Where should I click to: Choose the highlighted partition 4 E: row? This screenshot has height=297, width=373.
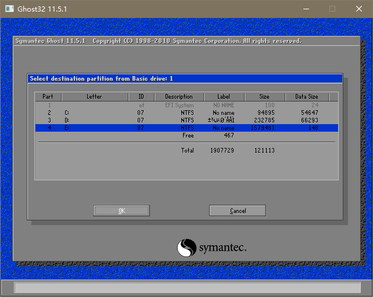coord(185,128)
